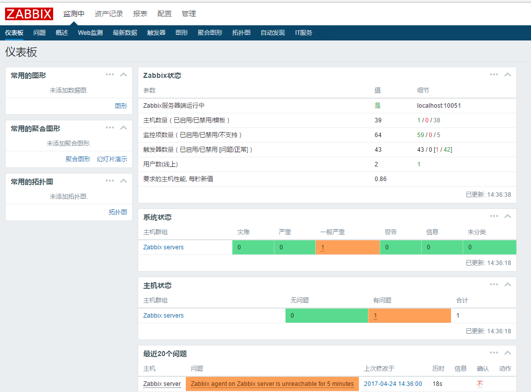This screenshot has width=531, height=392.
Task: Follow the 图形 link in 常用的图形
Action: pos(121,106)
